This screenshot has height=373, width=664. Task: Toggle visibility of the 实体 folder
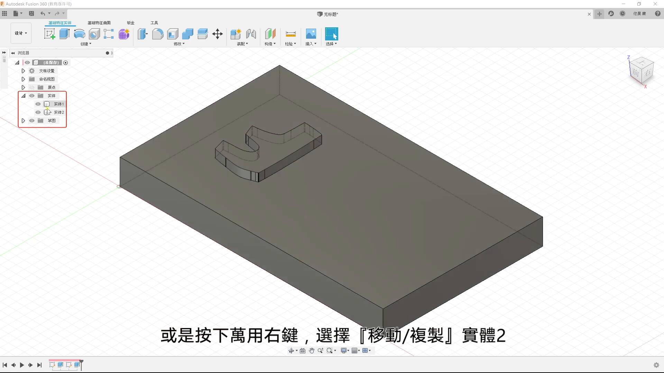pyautogui.click(x=32, y=96)
